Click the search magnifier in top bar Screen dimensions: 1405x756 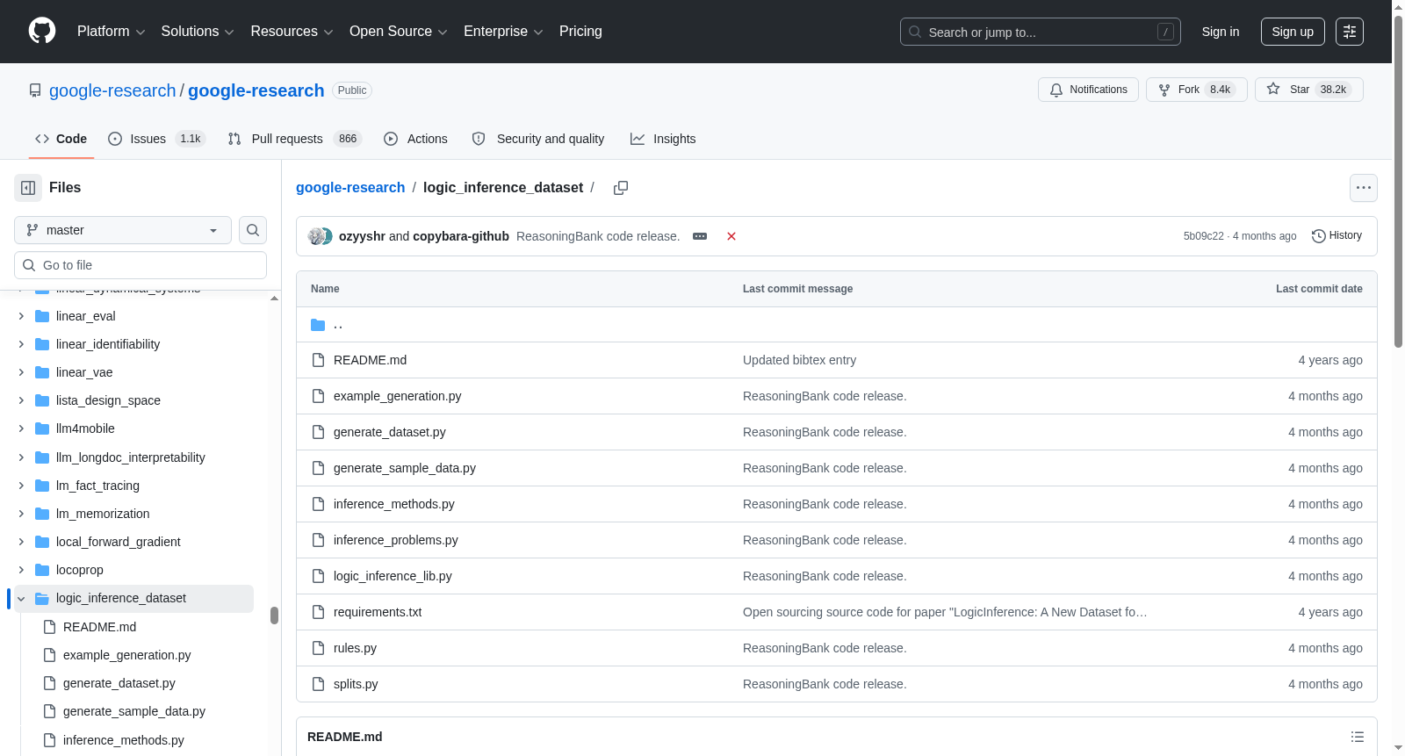(x=915, y=32)
